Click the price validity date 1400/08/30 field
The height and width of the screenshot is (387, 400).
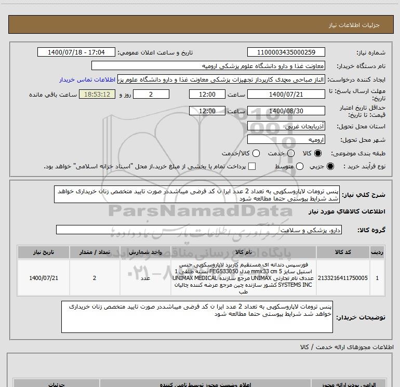(286, 111)
